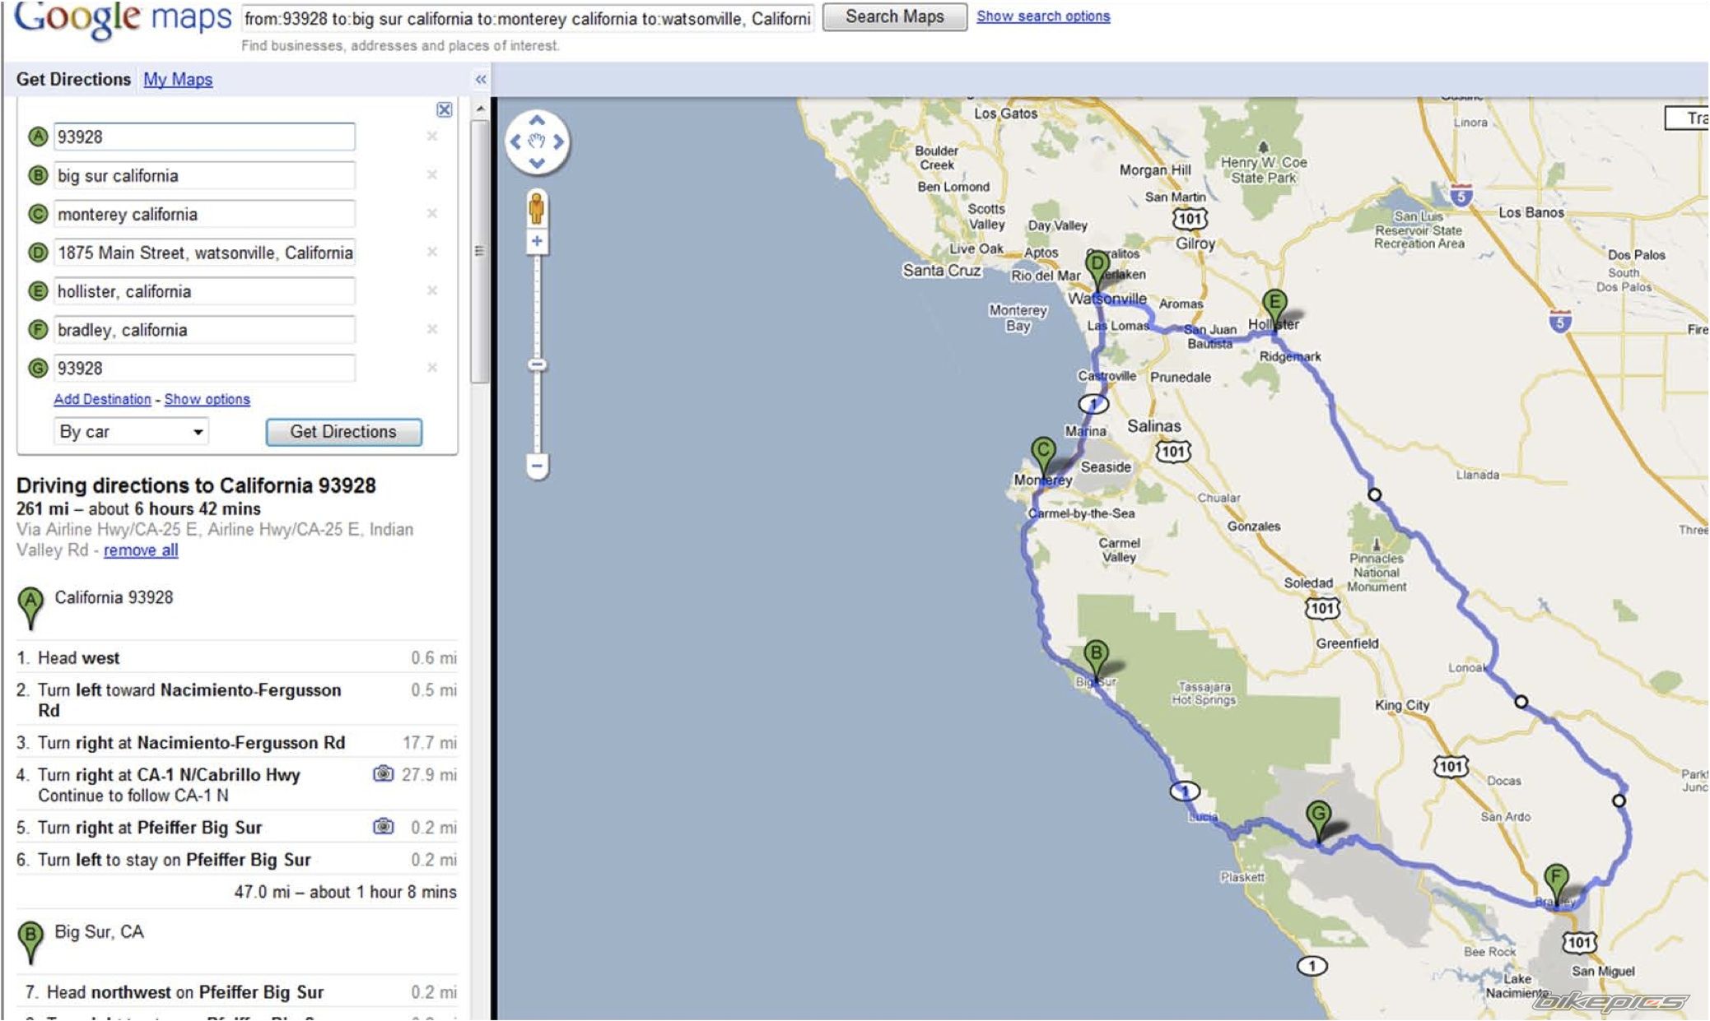Focus the monterey california field
The width and height of the screenshot is (1710, 1021).
(x=204, y=214)
